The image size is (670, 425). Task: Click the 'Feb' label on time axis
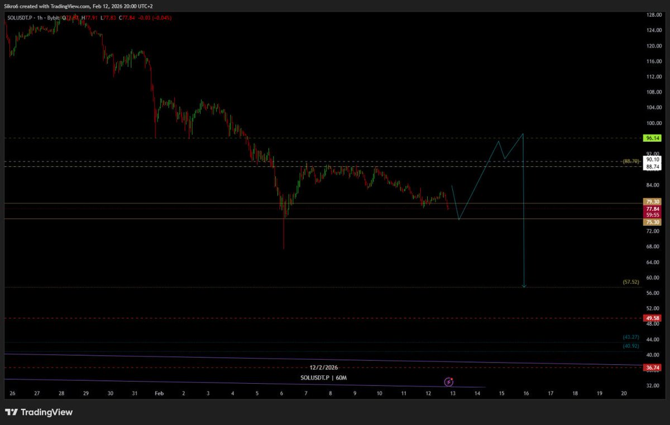[x=159, y=393]
